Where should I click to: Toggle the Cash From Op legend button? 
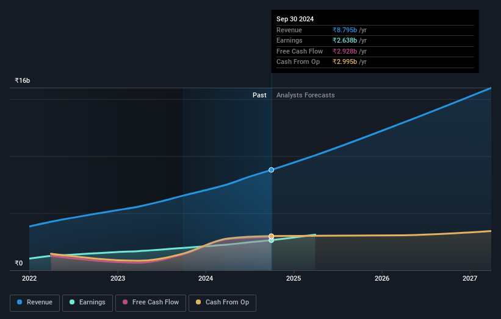point(222,303)
